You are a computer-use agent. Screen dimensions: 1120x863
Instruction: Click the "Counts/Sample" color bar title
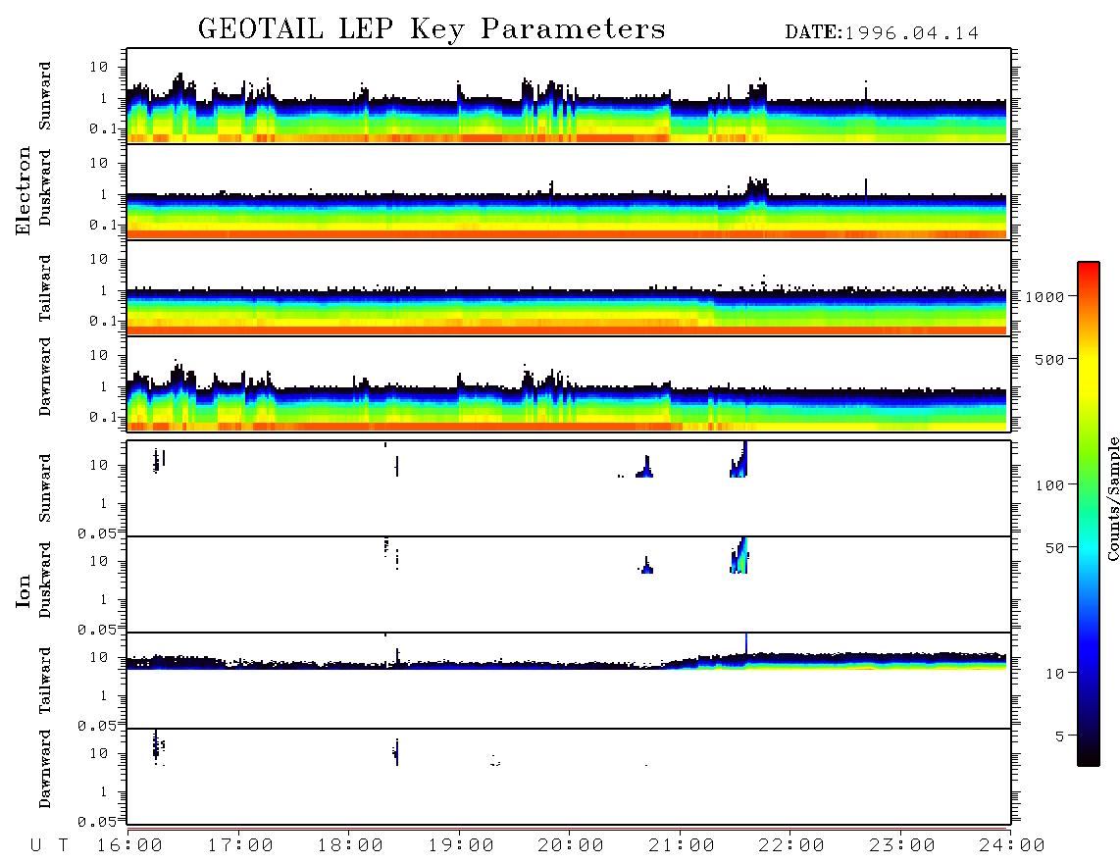tap(1113, 498)
